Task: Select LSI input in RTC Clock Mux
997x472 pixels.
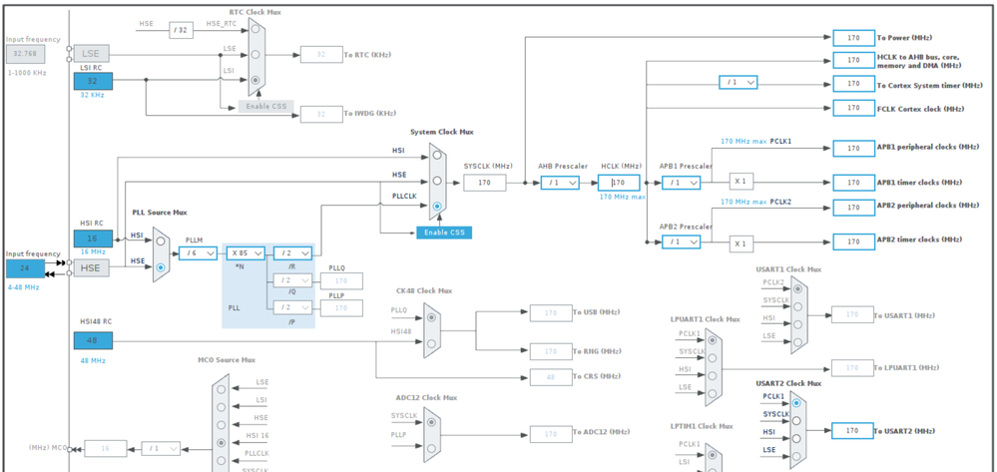Action: tap(255, 80)
